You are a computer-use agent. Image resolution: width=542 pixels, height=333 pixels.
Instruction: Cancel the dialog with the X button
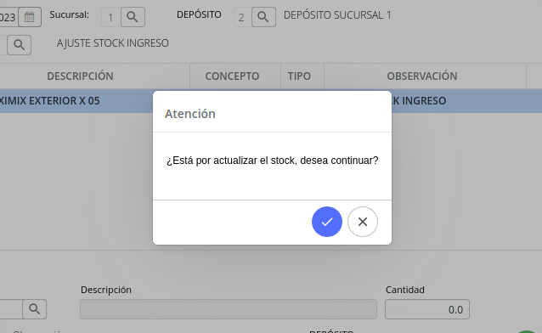pos(363,222)
